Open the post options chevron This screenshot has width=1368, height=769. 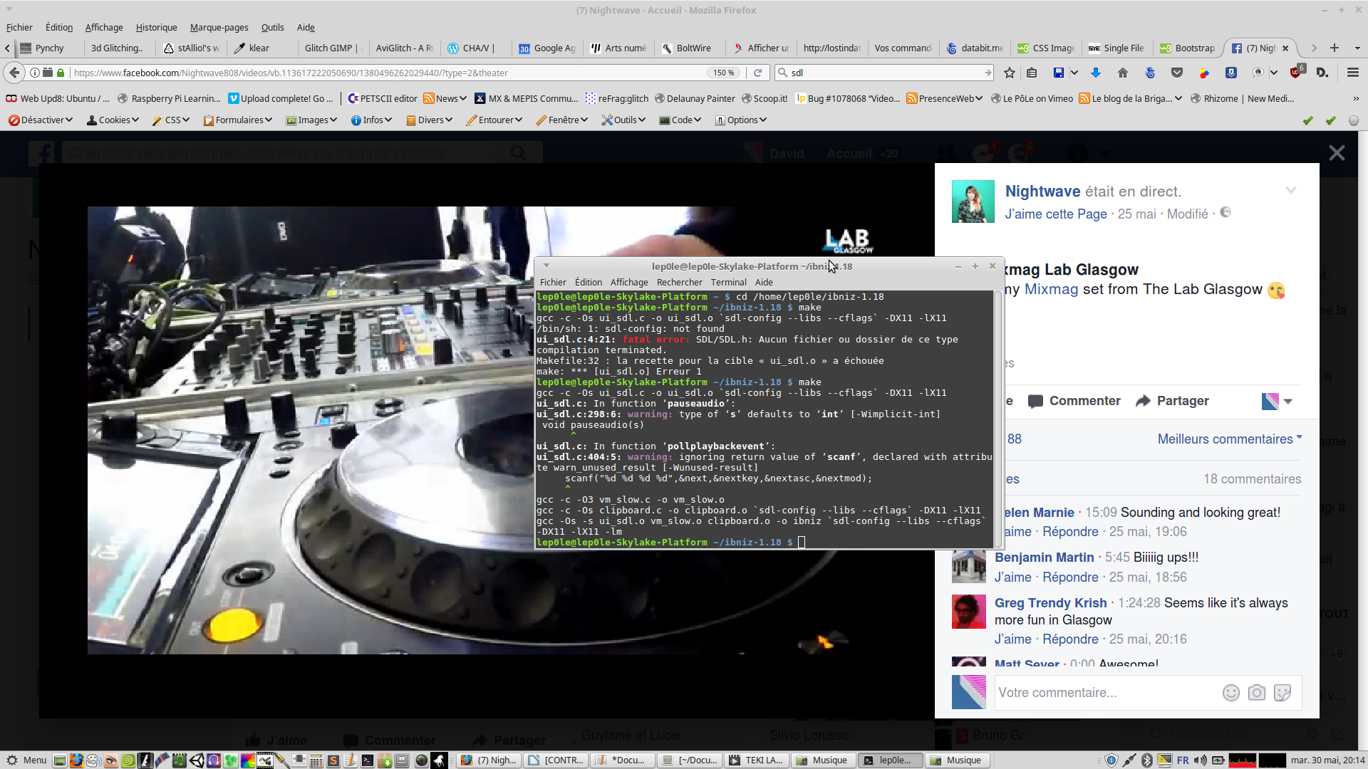[1290, 190]
